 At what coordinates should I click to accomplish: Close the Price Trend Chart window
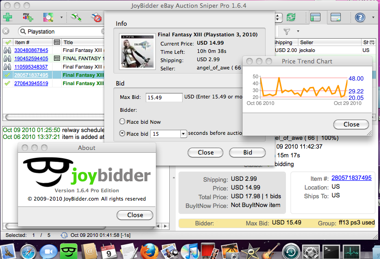pos(351,124)
